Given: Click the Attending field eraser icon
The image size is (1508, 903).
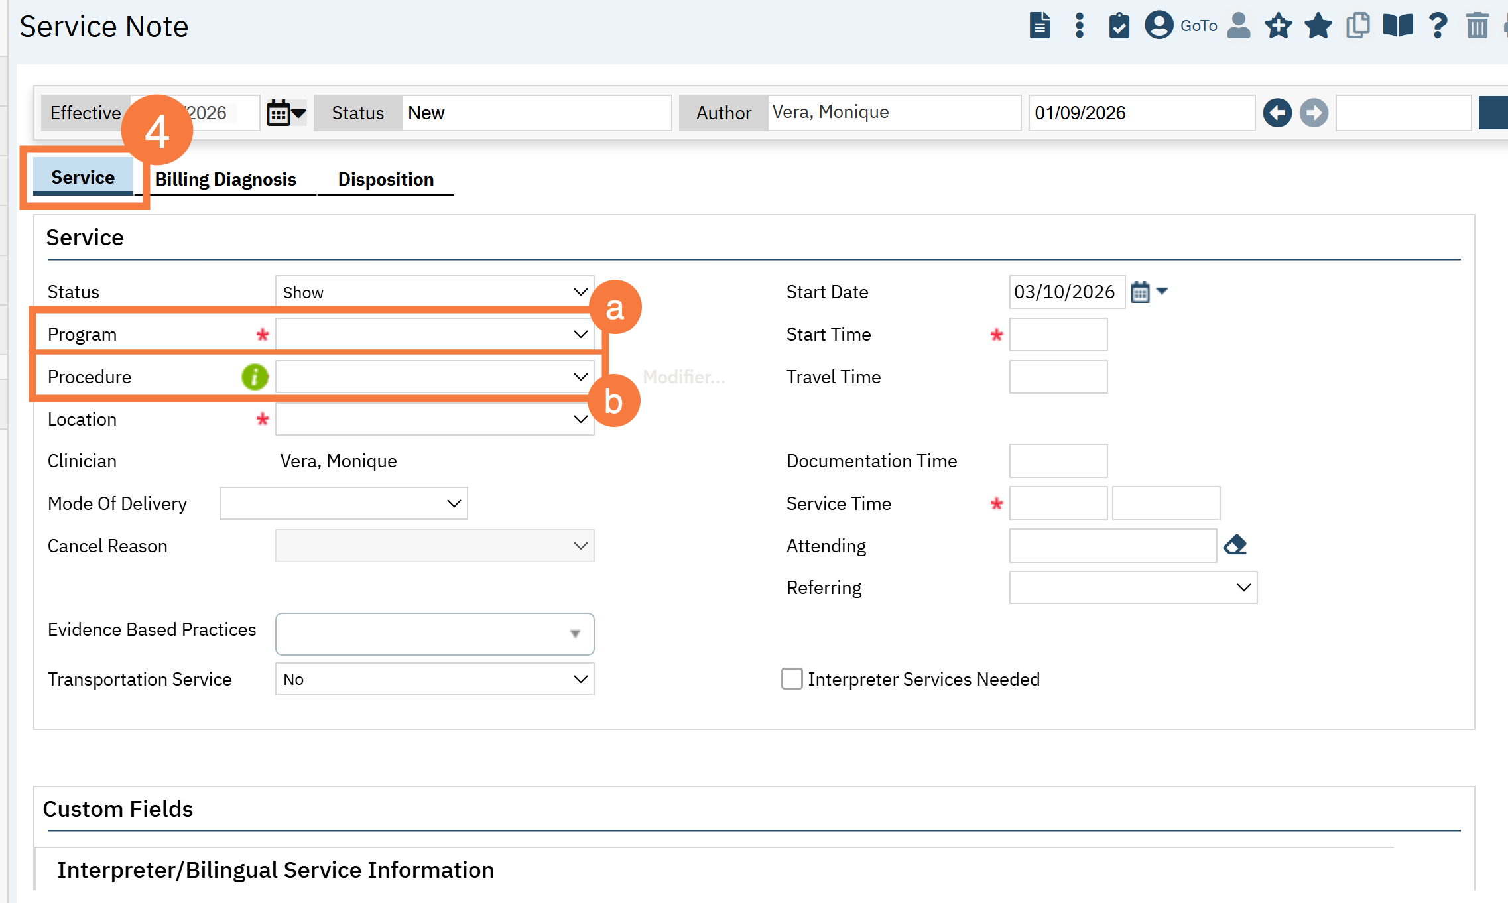Looking at the screenshot, I should click(x=1235, y=545).
